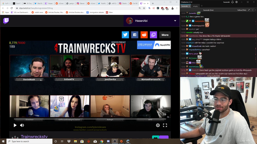This screenshot has height=144, width=257.
Task: Open File Explorer from taskbar
Action: coord(75,141)
